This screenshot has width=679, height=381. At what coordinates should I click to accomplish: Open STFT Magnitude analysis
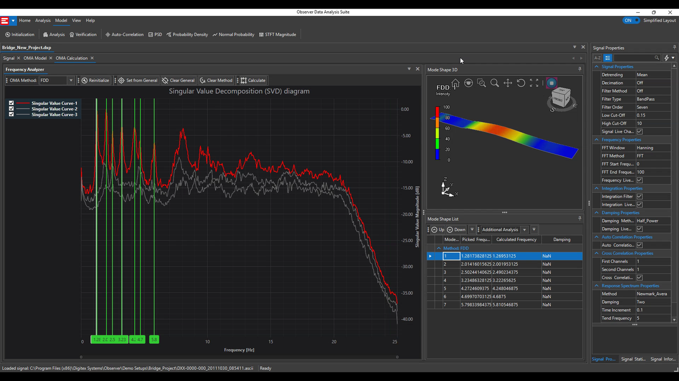(277, 34)
